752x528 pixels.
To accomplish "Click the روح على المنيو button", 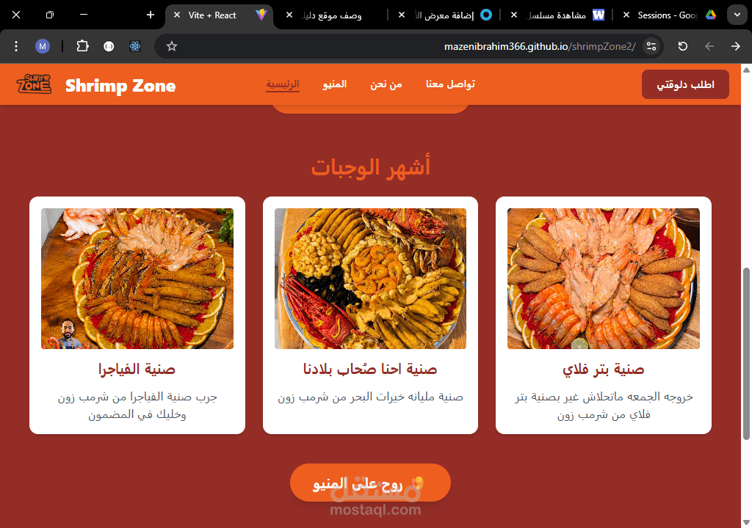I will coord(370,483).
